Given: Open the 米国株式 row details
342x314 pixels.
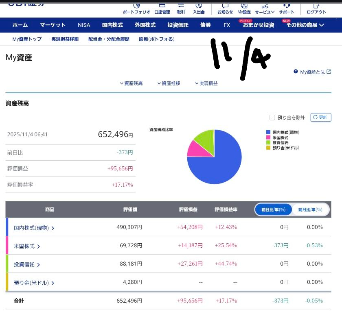Looking at the screenshot, I should [x=27, y=246].
